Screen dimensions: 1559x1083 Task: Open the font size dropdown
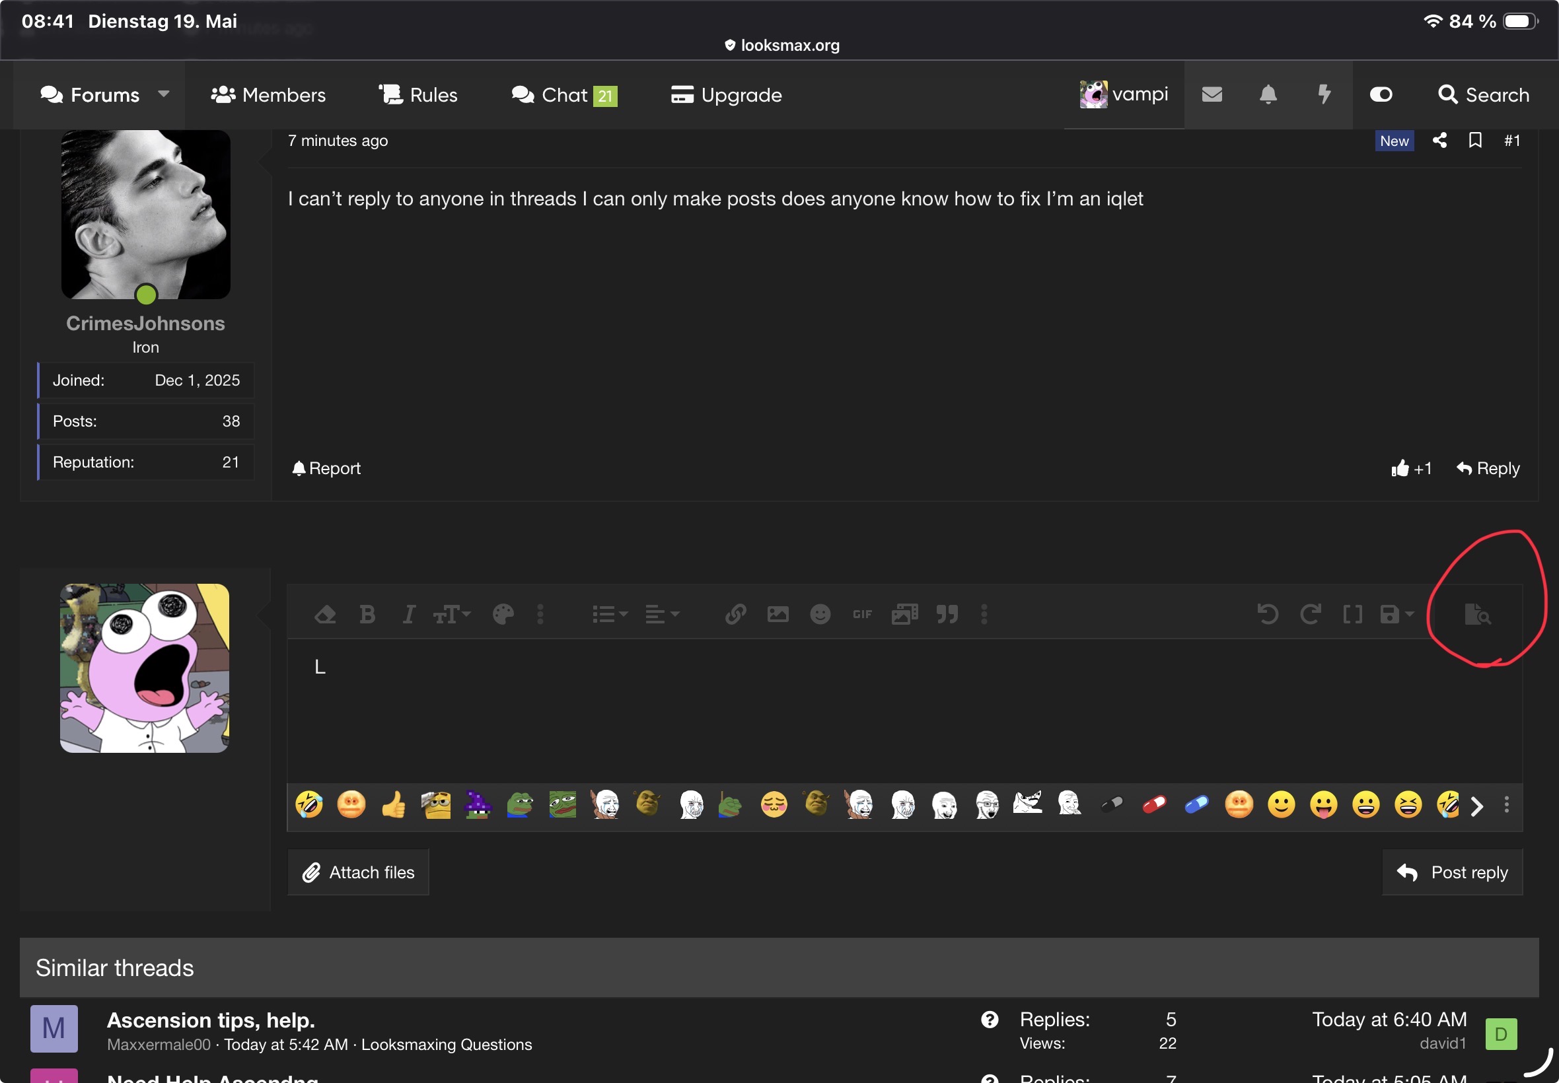click(x=451, y=614)
